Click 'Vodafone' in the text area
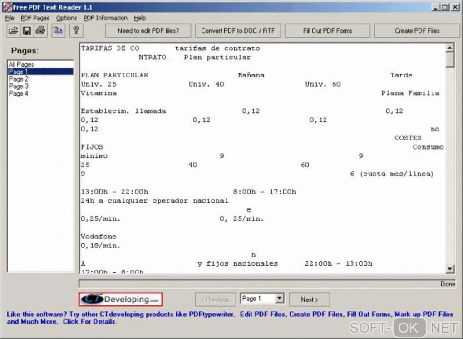 click(99, 237)
